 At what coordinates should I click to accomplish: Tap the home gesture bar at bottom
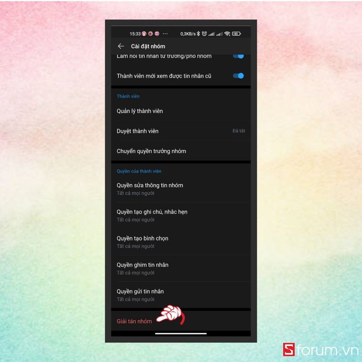(x=181, y=334)
